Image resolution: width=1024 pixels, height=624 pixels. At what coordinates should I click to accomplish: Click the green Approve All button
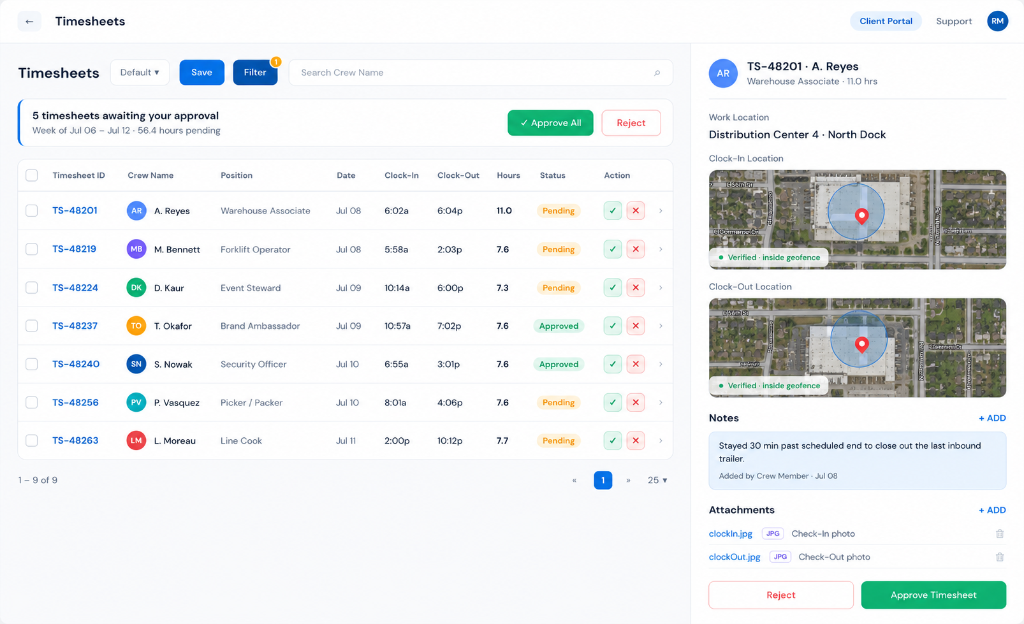[x=550, y=123]
